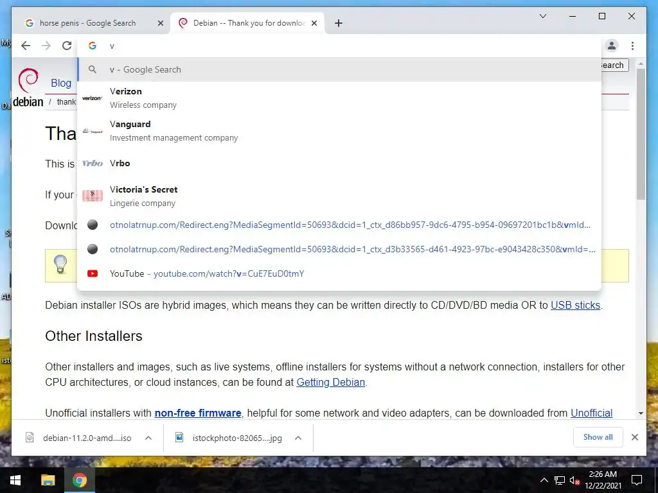Choose the 'v - Google Search' suggestion
Viewport: 658px width, 493px height.
click(x=339, y=69)
